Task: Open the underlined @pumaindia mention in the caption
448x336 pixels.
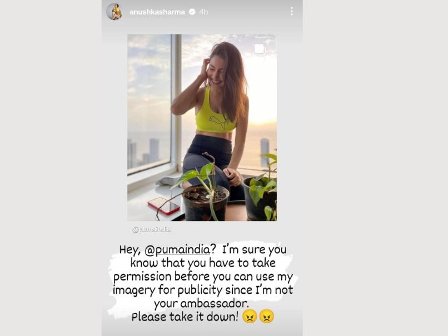Action: coord(177,250)
